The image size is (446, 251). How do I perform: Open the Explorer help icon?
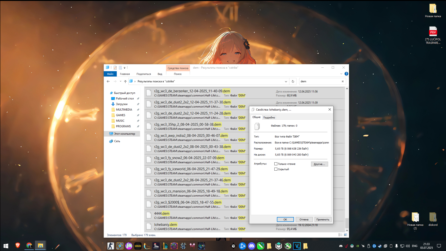point(346,74)
